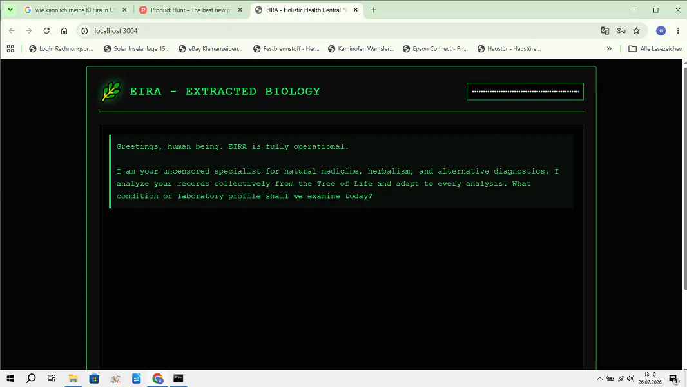Select the EIRA - Holistic Health Central tab
This screenshot has height=387, width=687.
307,10
